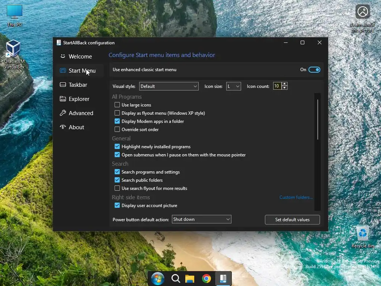Open the Visual style dropdown
The width and height of the screenshot is (381, 286).
pos(169,86)
